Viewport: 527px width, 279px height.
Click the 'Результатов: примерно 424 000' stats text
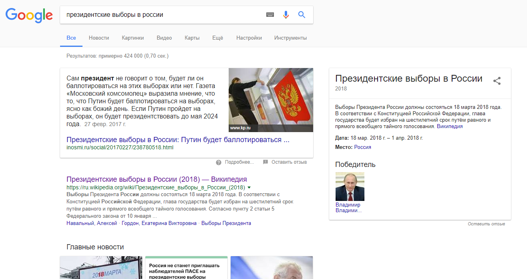click(117, 56)
